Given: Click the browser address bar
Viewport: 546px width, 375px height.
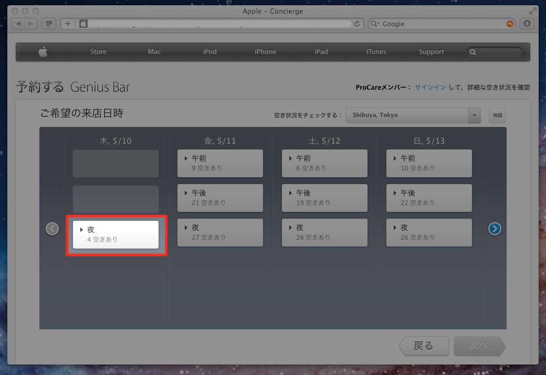Looking at the screenshot, I should (220, 24).
